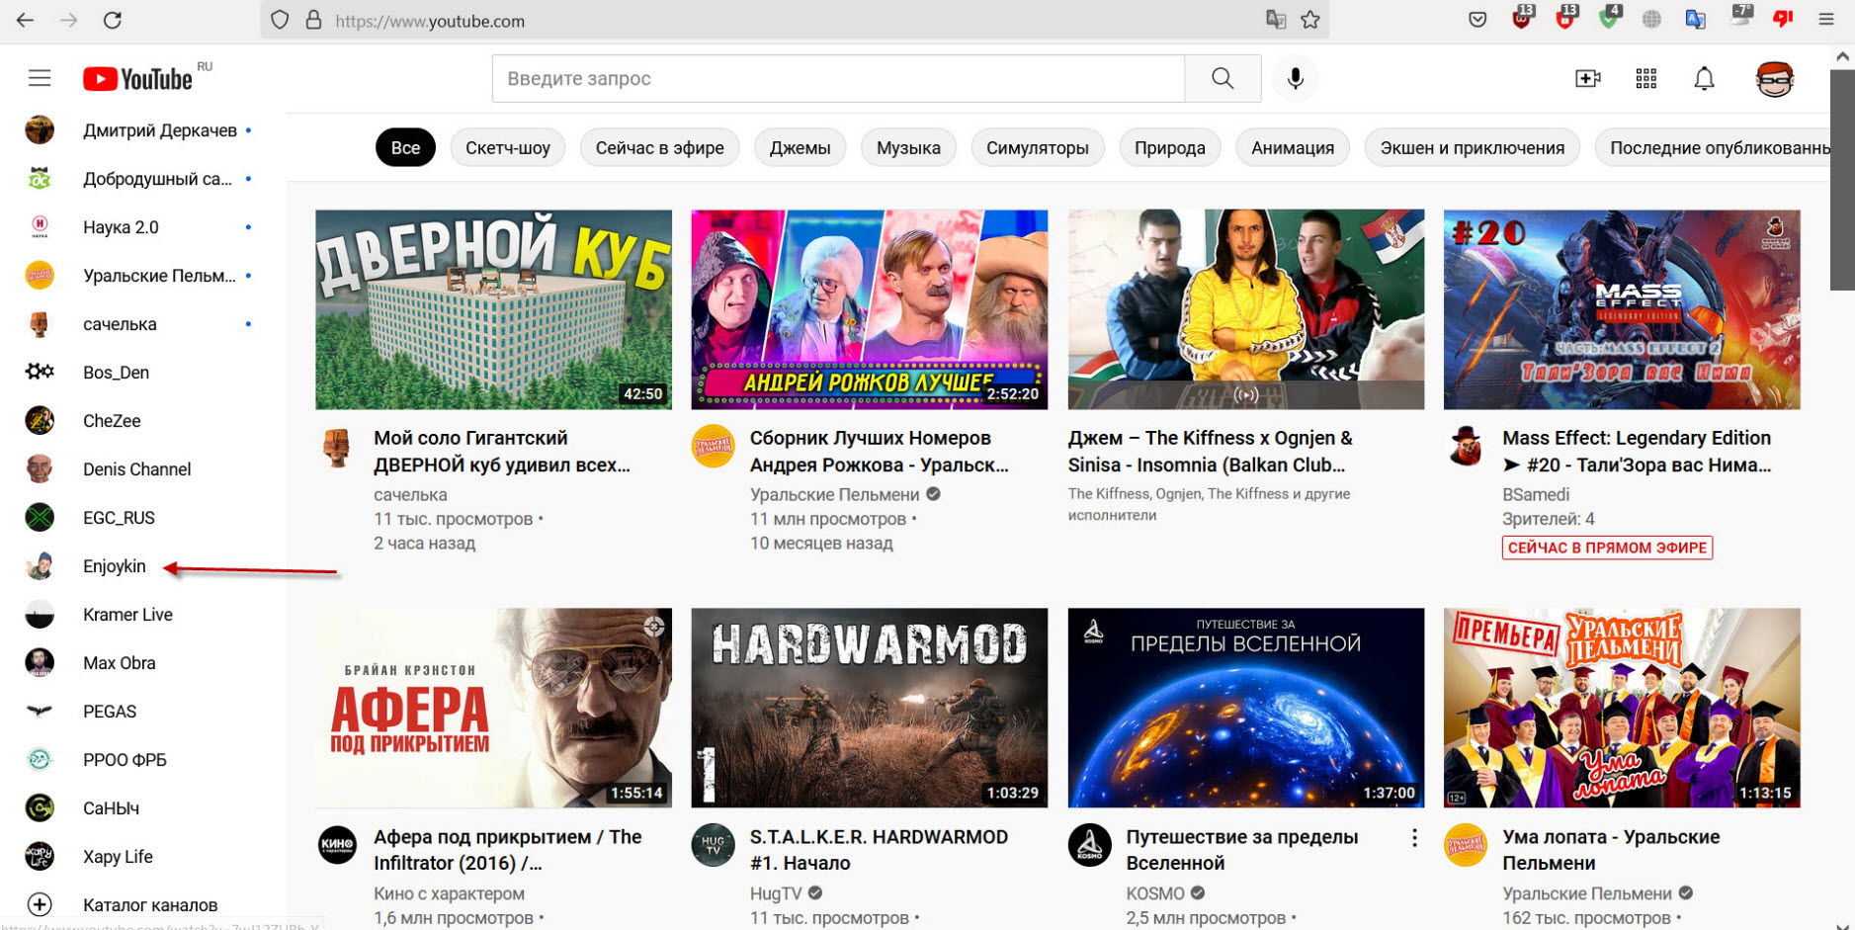Click the Ума лопата video title

pyautogui.click(x=1611, y=850)
